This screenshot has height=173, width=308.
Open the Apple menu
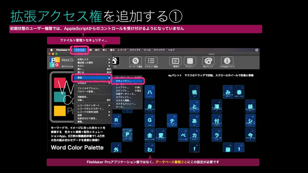51,50
